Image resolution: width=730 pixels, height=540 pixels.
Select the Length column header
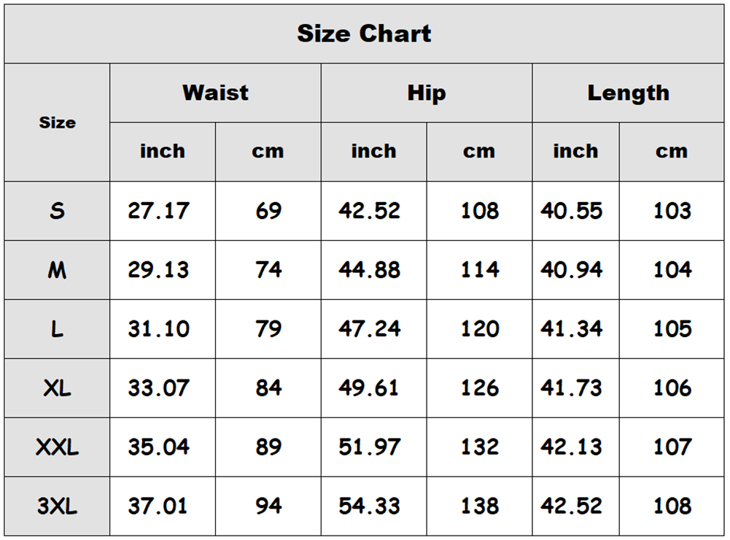click(628, 93)
